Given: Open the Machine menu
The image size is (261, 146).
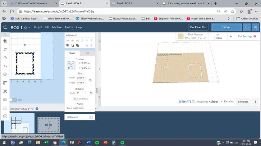Looking at the screenshot, I should coord(57,27).
